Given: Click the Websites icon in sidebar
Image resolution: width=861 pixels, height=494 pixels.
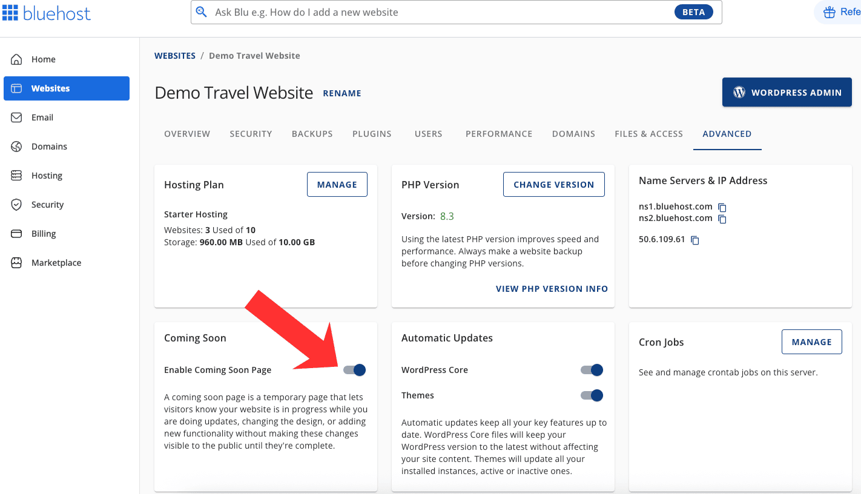Looking at the screenshot, I should pos(17,88).
